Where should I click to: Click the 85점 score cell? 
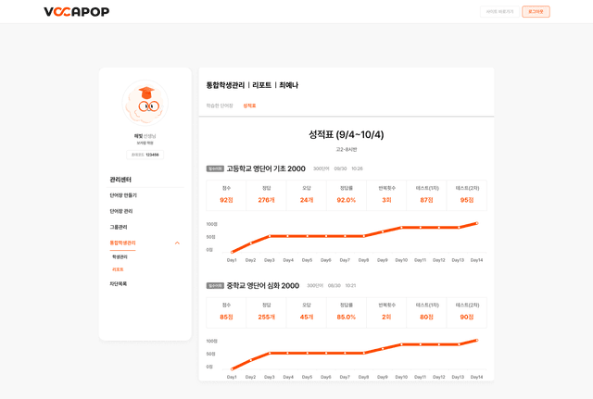[x=226, y=313]
